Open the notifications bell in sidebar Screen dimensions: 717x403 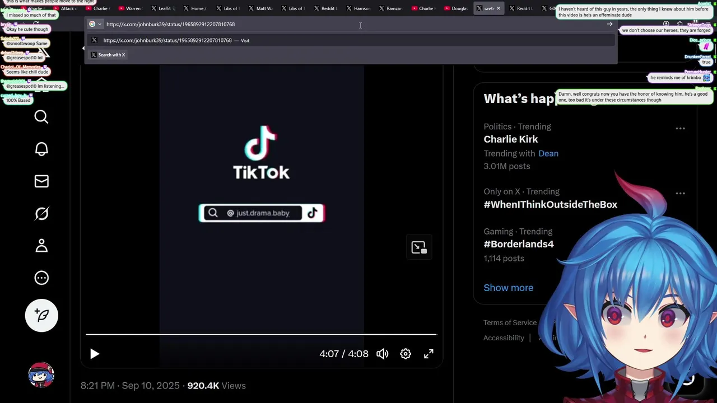[x=41, y=149]
